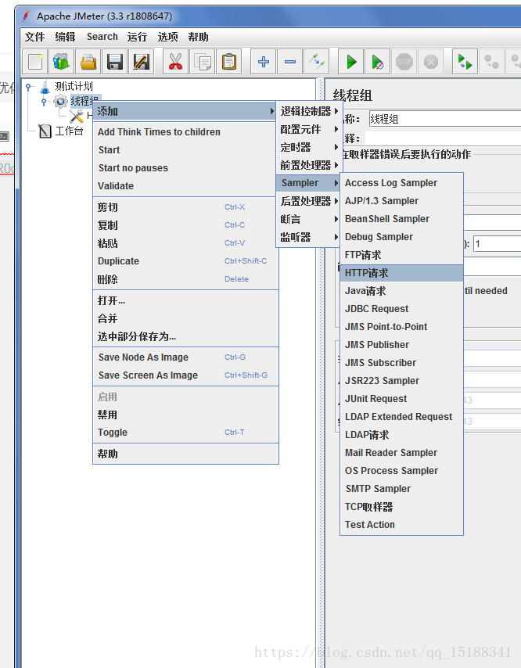Choose Java请求 sampler
The image size is (521, 668).
tap(402, 291)
